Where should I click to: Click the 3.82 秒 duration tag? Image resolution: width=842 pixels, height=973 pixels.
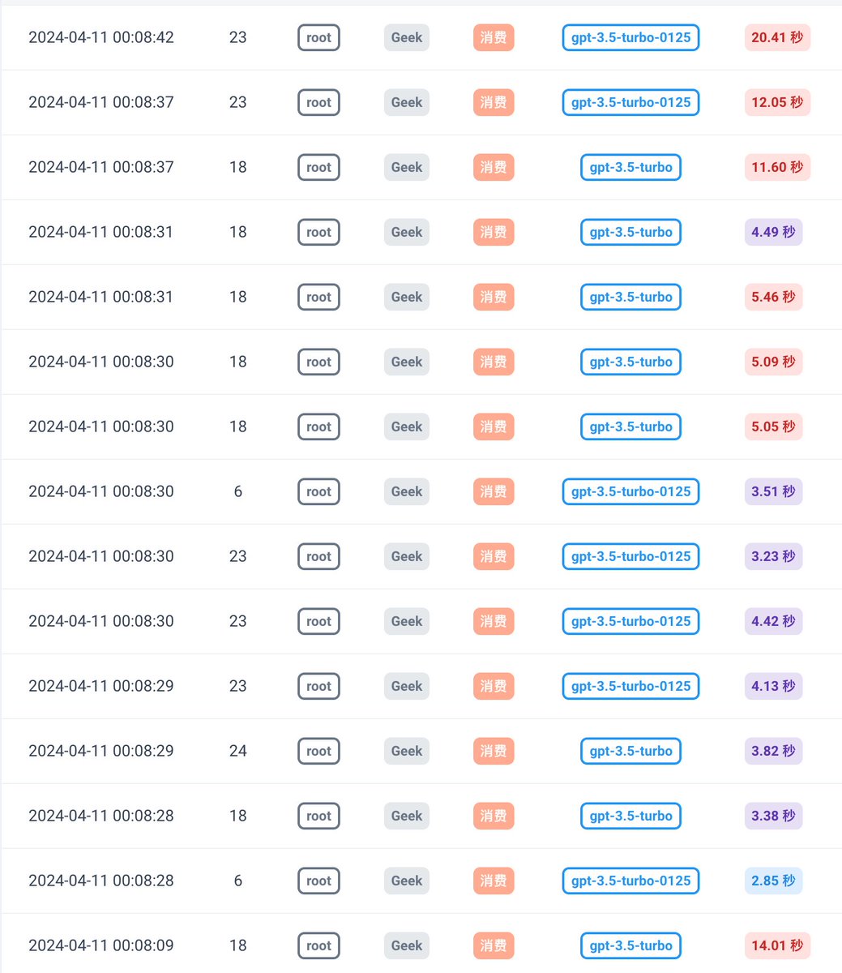tap(773, 751)
